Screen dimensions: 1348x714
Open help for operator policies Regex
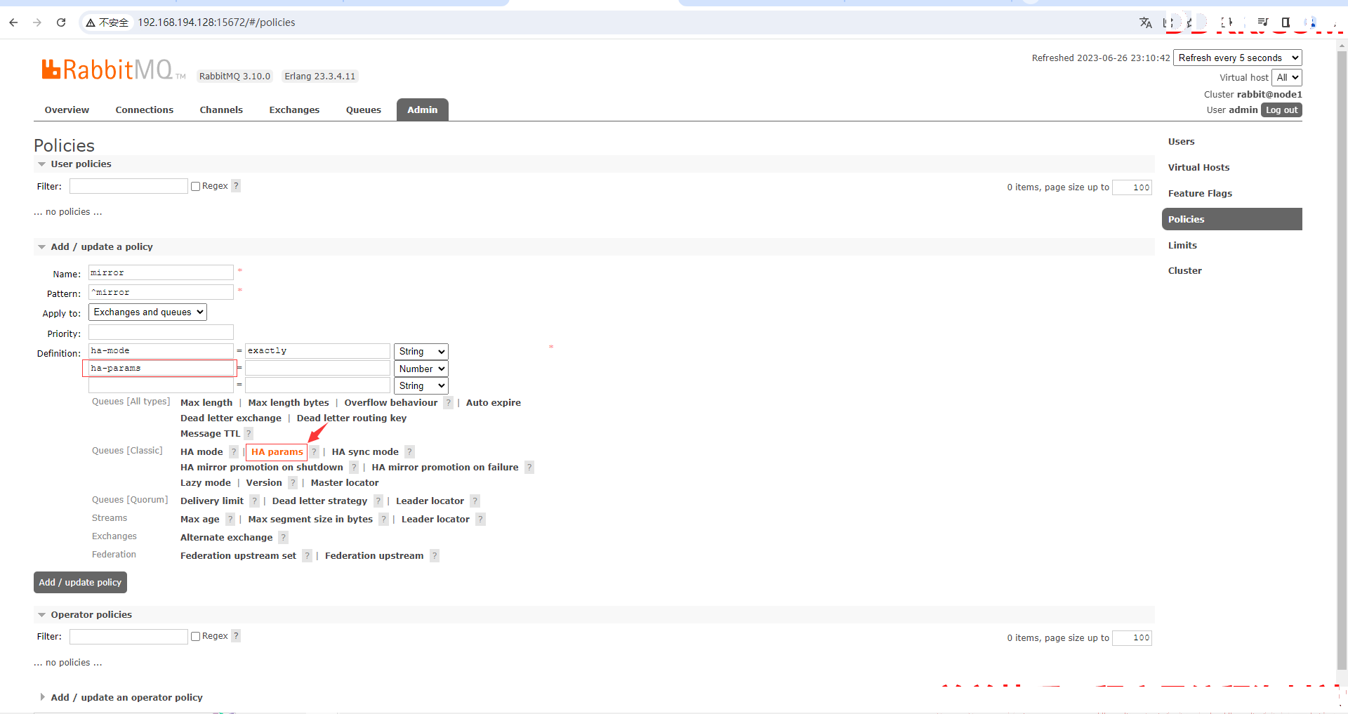[x=236, y=636]
